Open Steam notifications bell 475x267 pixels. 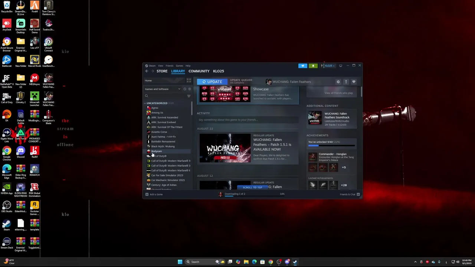[313, 66]
